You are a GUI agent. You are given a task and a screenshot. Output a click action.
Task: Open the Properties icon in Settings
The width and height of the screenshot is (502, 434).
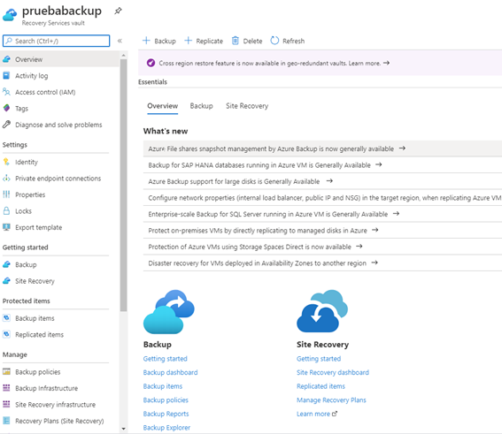pyautogui.click(x=6, y=194)
